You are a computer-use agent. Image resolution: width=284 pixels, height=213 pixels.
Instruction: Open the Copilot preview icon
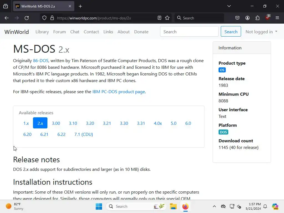(275, 206)
